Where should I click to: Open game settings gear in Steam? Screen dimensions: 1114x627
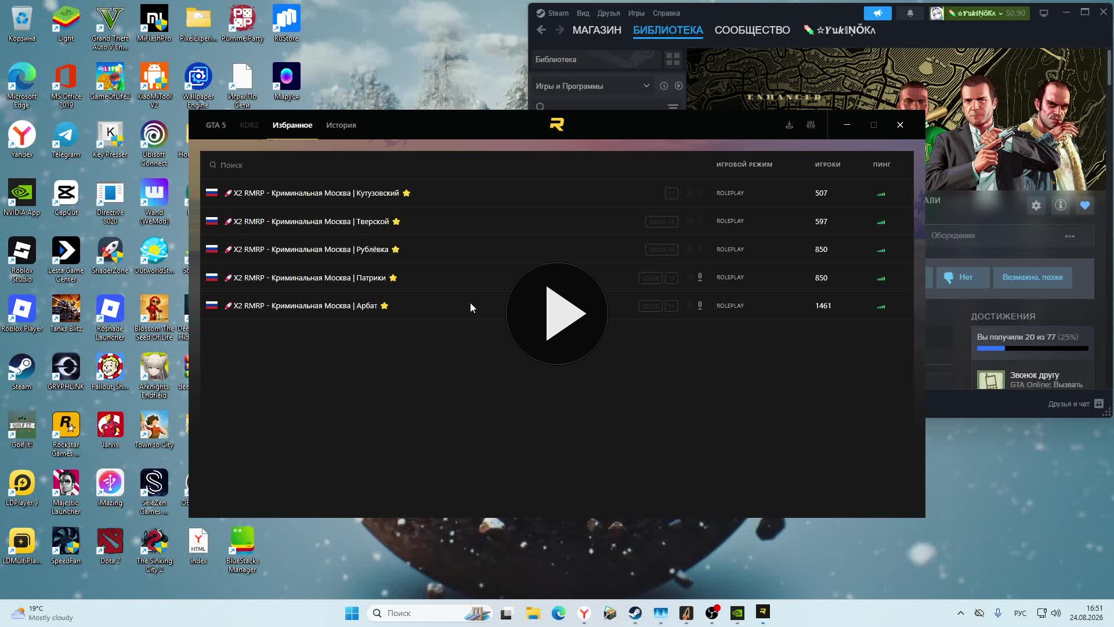(1036, 206)
